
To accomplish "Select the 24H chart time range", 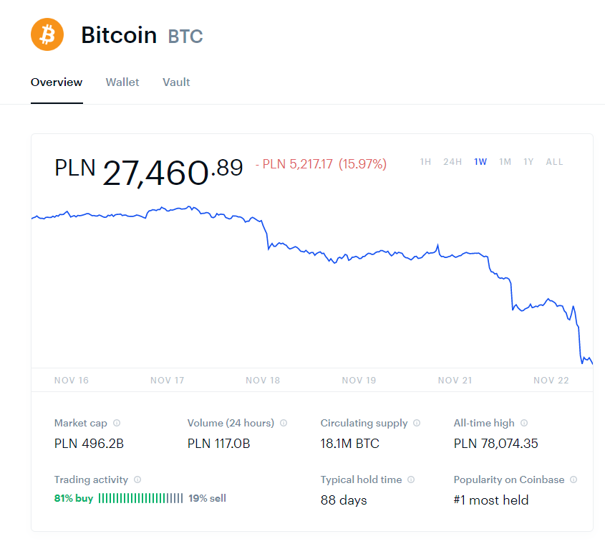I will pyautogui.click(x=452, y=162).
